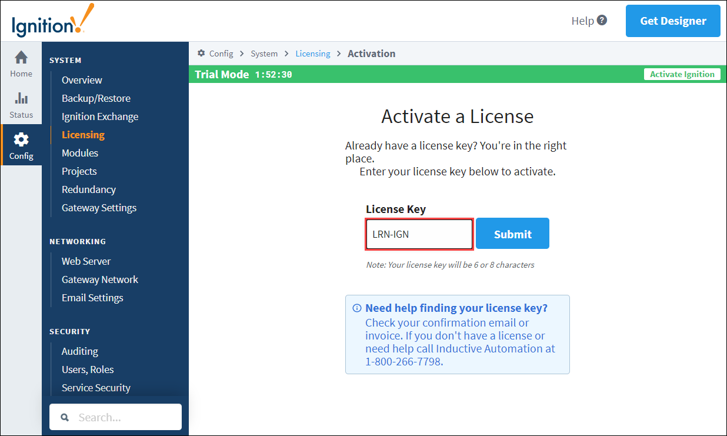This screenshot has width=727, height=436.
Task: Click the SECURITY section header
Action: [70, 331]
